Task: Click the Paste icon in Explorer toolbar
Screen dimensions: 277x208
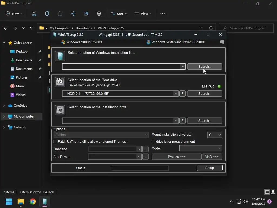Action: click(x=60, y=14)
